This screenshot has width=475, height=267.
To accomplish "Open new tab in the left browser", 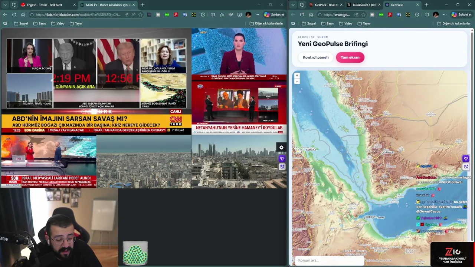I will pyautogui.click(x=142, y=5).
